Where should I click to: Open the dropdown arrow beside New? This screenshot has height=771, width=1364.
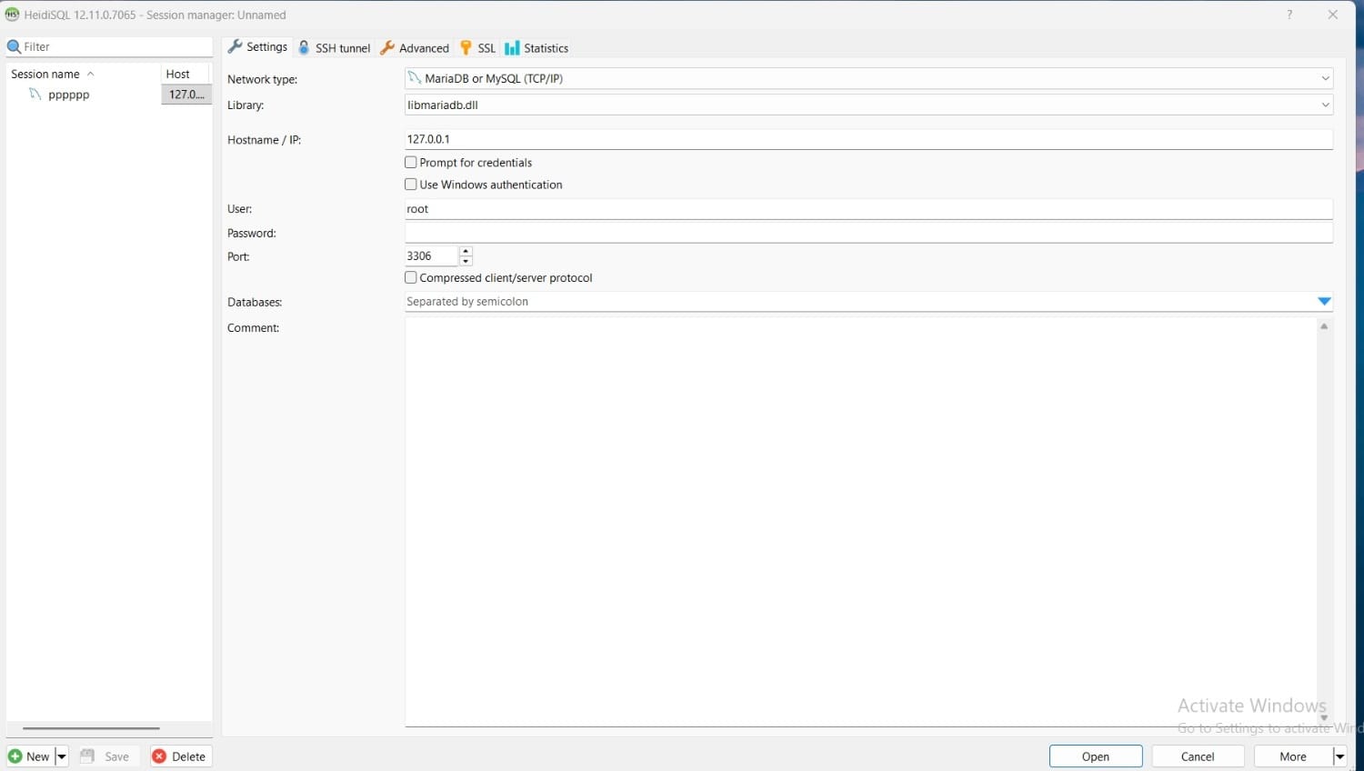(62, 756)
